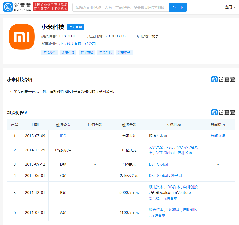
Task: Click 企查查 watermark logo beside 小米科技介绍
Action: coord(223,79)
